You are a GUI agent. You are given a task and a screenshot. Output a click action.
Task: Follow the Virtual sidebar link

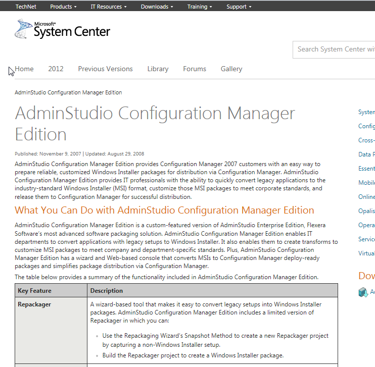pos(366,253)
